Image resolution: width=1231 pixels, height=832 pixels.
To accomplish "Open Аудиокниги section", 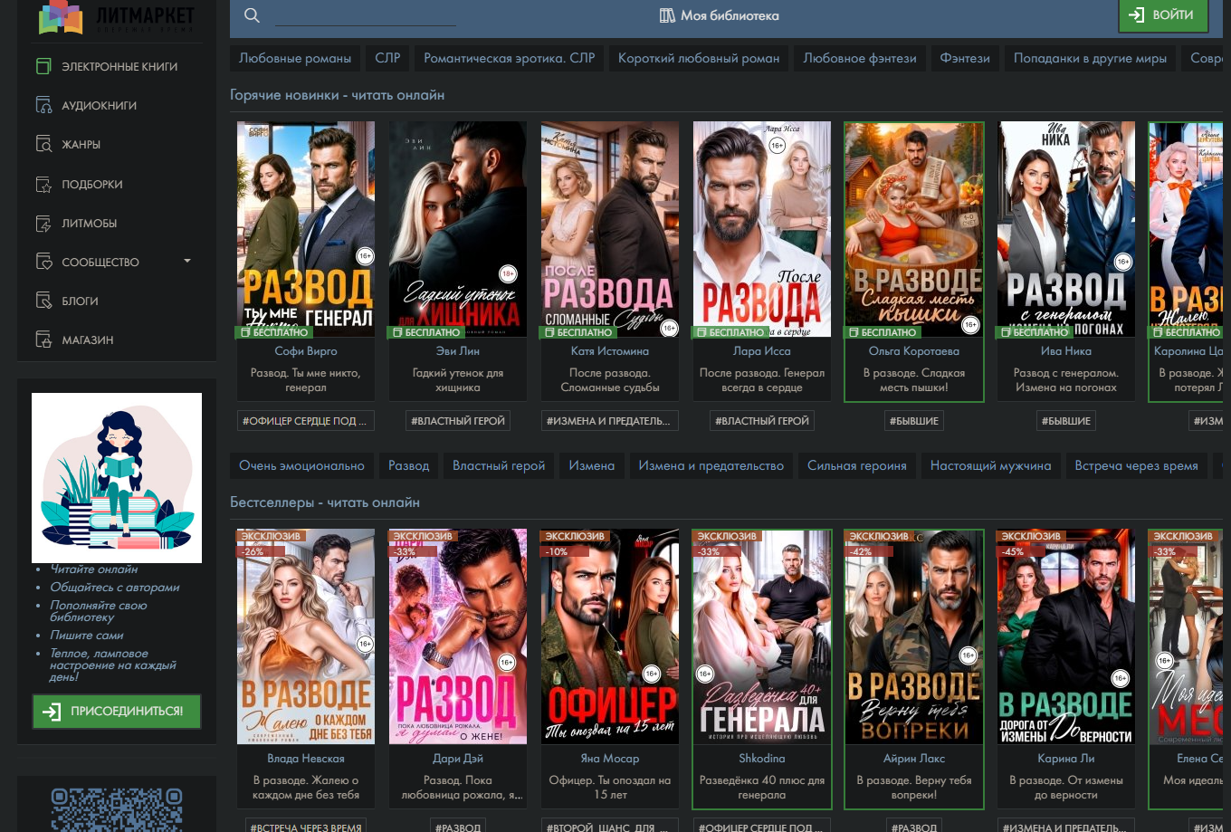I will pyautogui.click(x=100, y=105).
